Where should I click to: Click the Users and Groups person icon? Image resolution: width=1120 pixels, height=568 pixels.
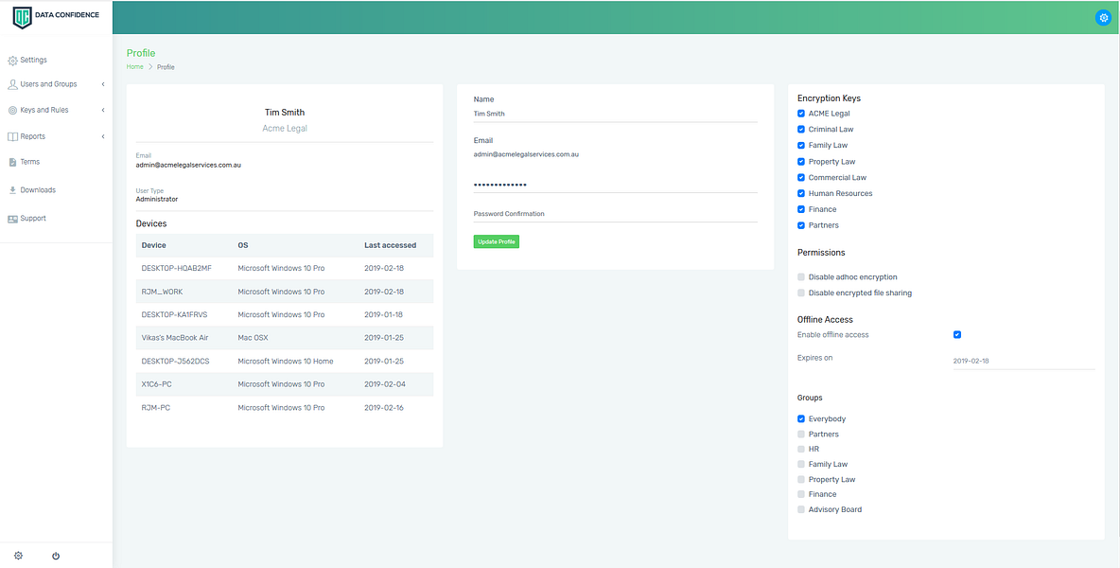[x=13, y=84]
